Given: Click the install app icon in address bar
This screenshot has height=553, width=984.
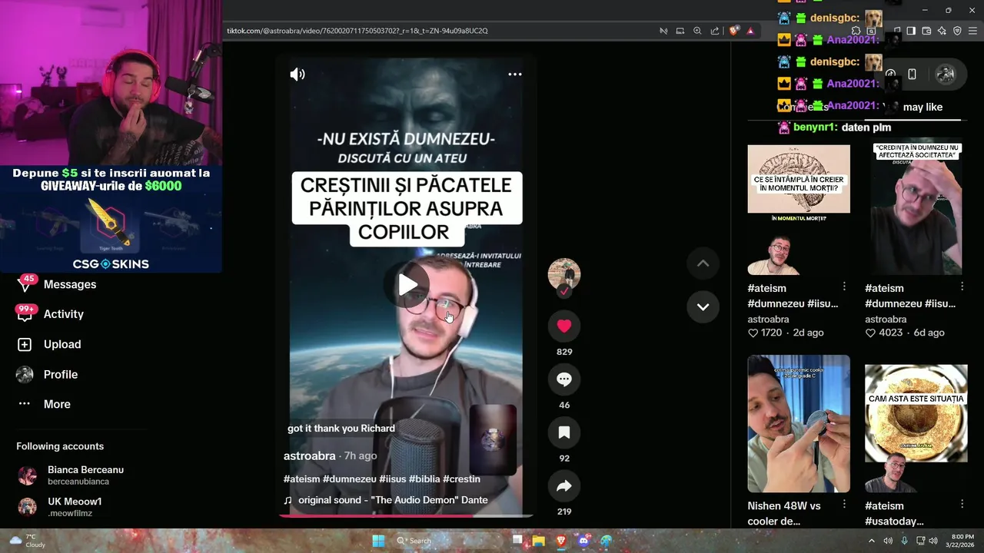Looking at the screenshot, I should [x=680, y=31].
